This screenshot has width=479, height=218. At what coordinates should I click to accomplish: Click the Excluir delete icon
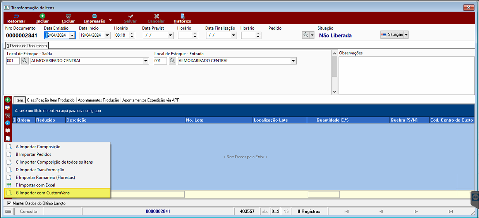[x=68, y=16]
